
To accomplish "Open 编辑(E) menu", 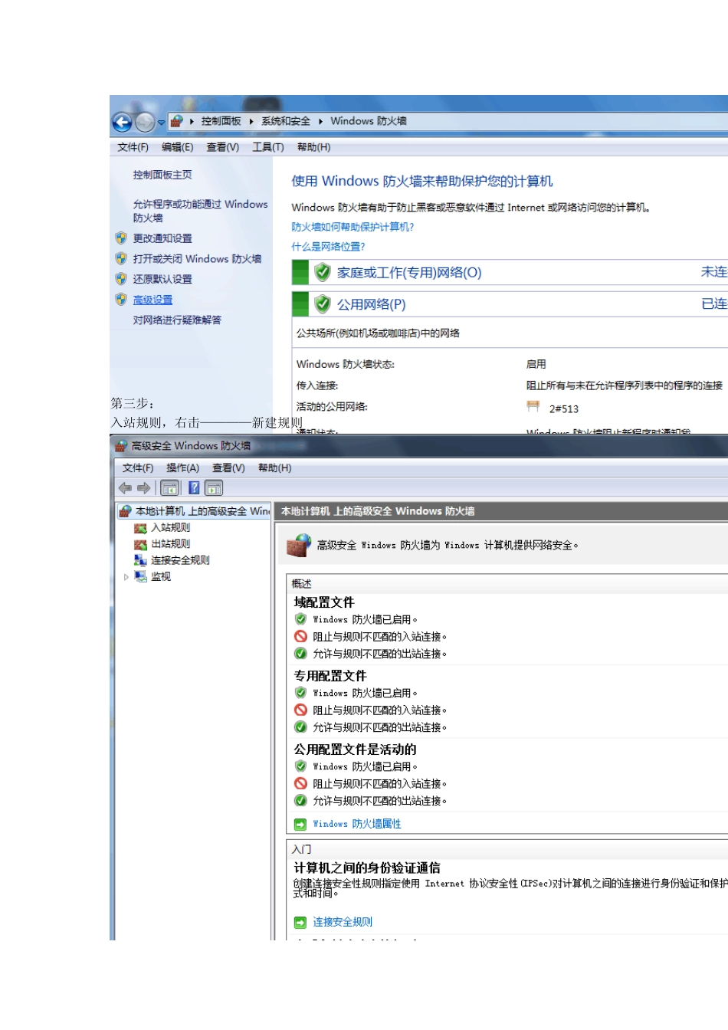I will click(177, 147).
